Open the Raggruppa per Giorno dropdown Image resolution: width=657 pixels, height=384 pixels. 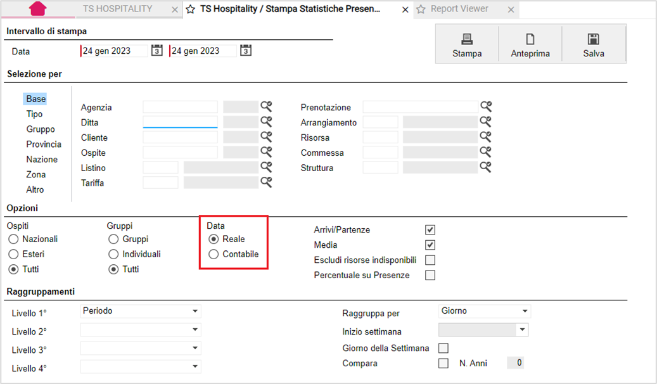[x=525, y=311]
